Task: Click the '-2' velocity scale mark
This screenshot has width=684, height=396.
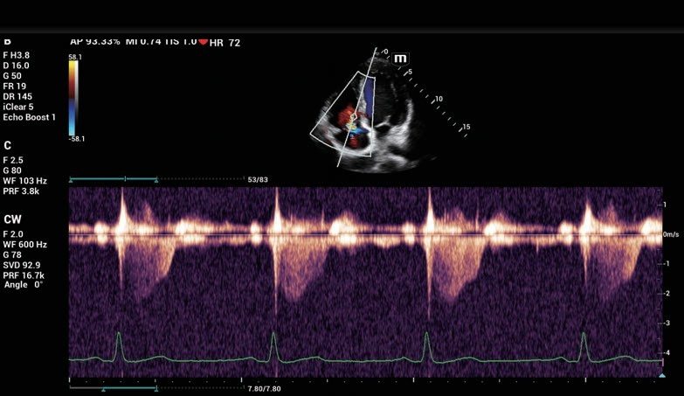Action: pos(666,294)
